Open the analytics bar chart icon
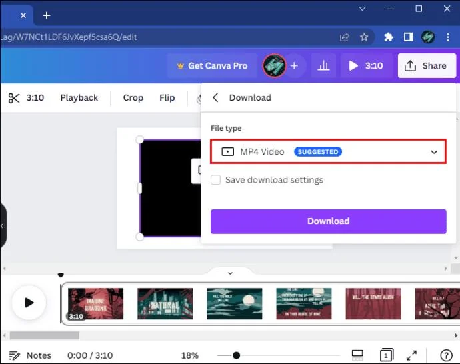 (x=323, y=66)
